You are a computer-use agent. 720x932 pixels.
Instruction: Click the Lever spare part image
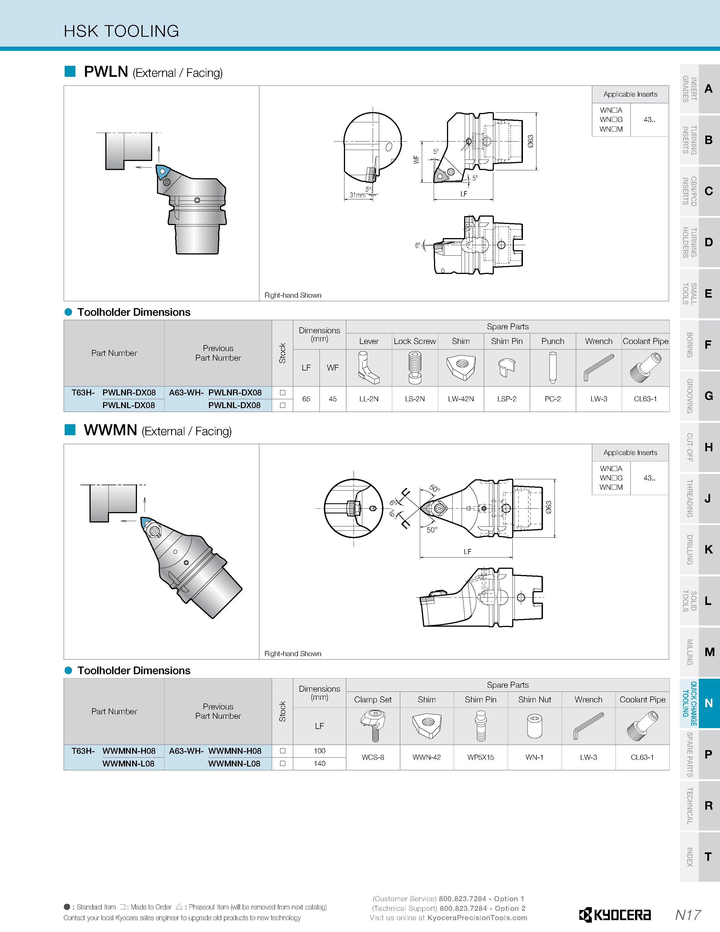(x=368, y=367)
